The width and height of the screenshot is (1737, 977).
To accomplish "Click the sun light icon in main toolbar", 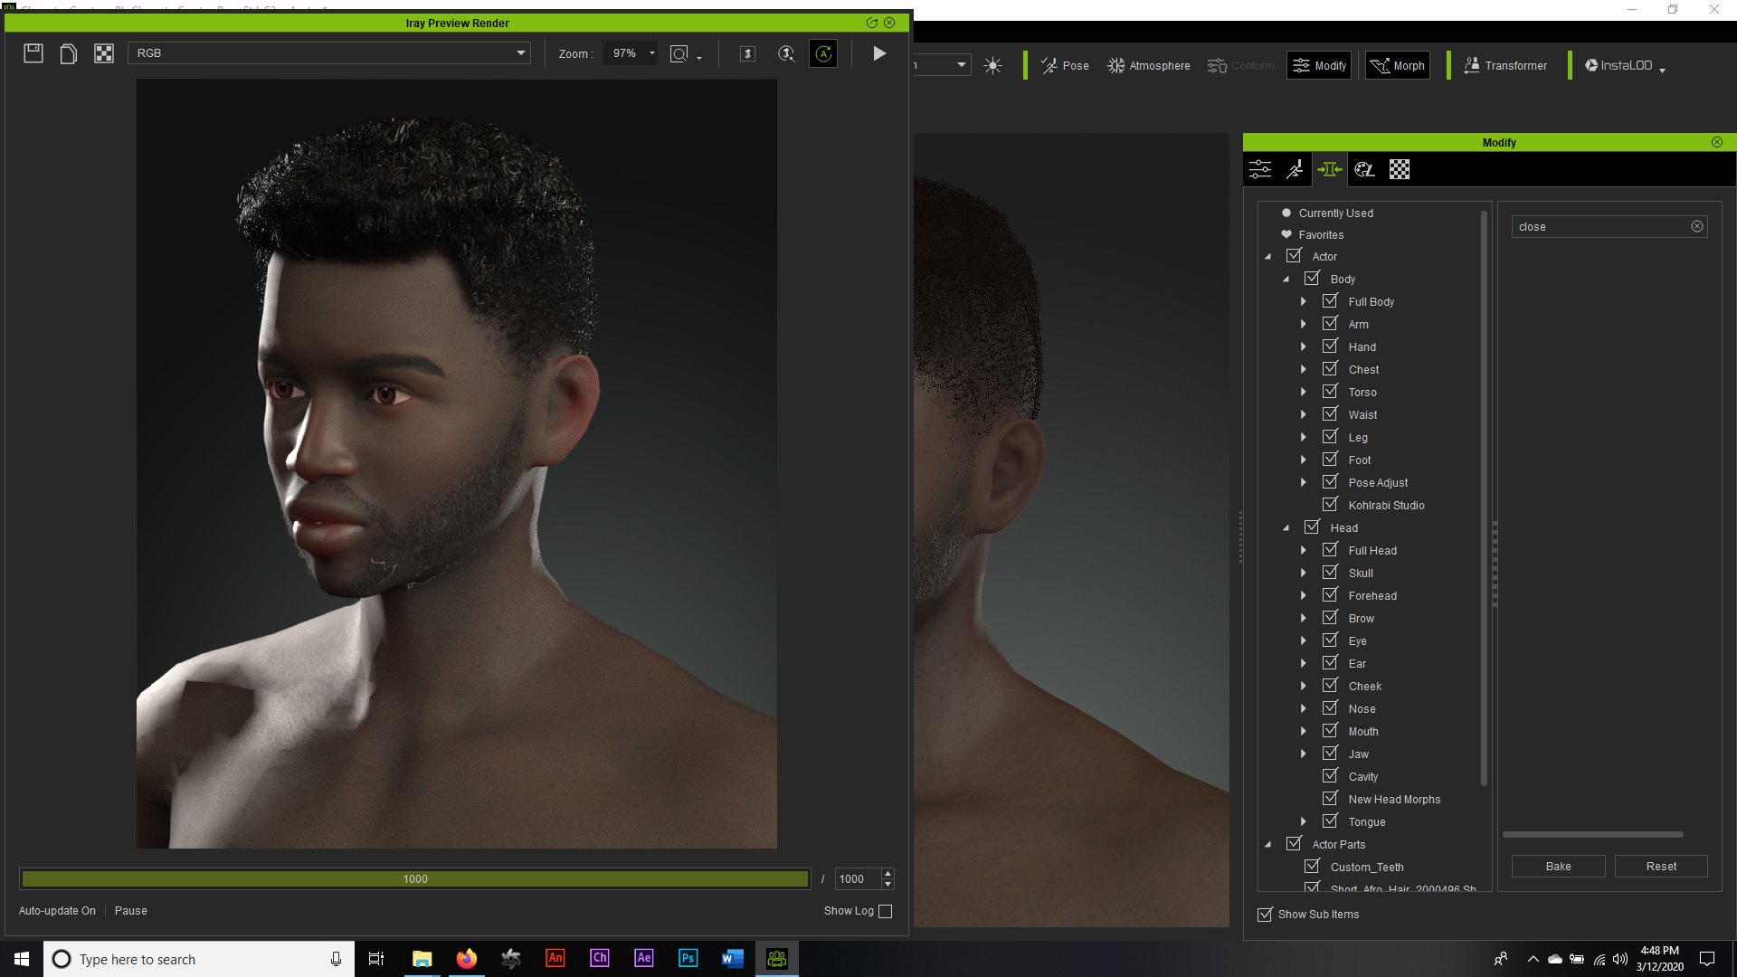I will coord(992,65).
